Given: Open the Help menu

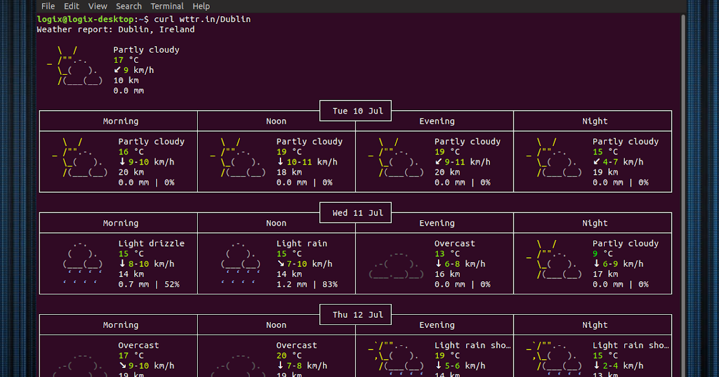Looking at the screenshot, I should (201, 6).
